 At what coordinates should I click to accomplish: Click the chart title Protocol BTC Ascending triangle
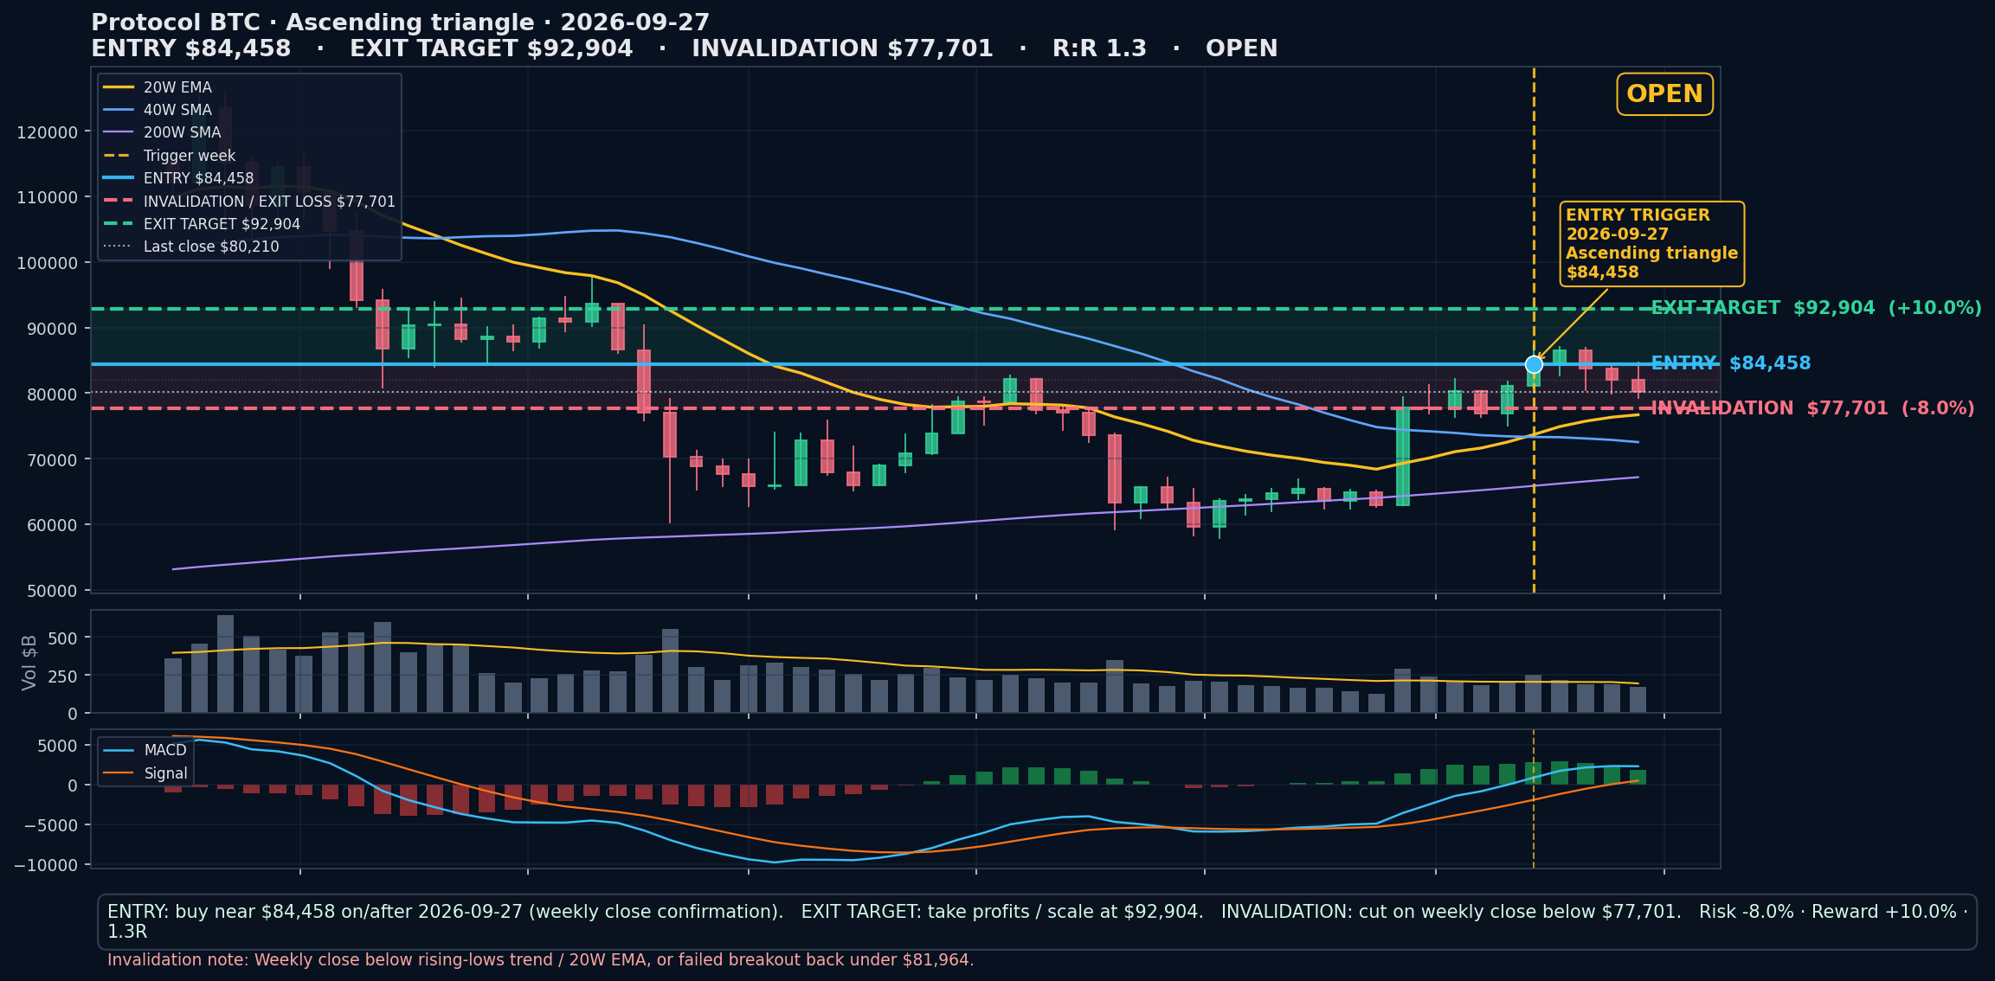(x=401, y=22)
